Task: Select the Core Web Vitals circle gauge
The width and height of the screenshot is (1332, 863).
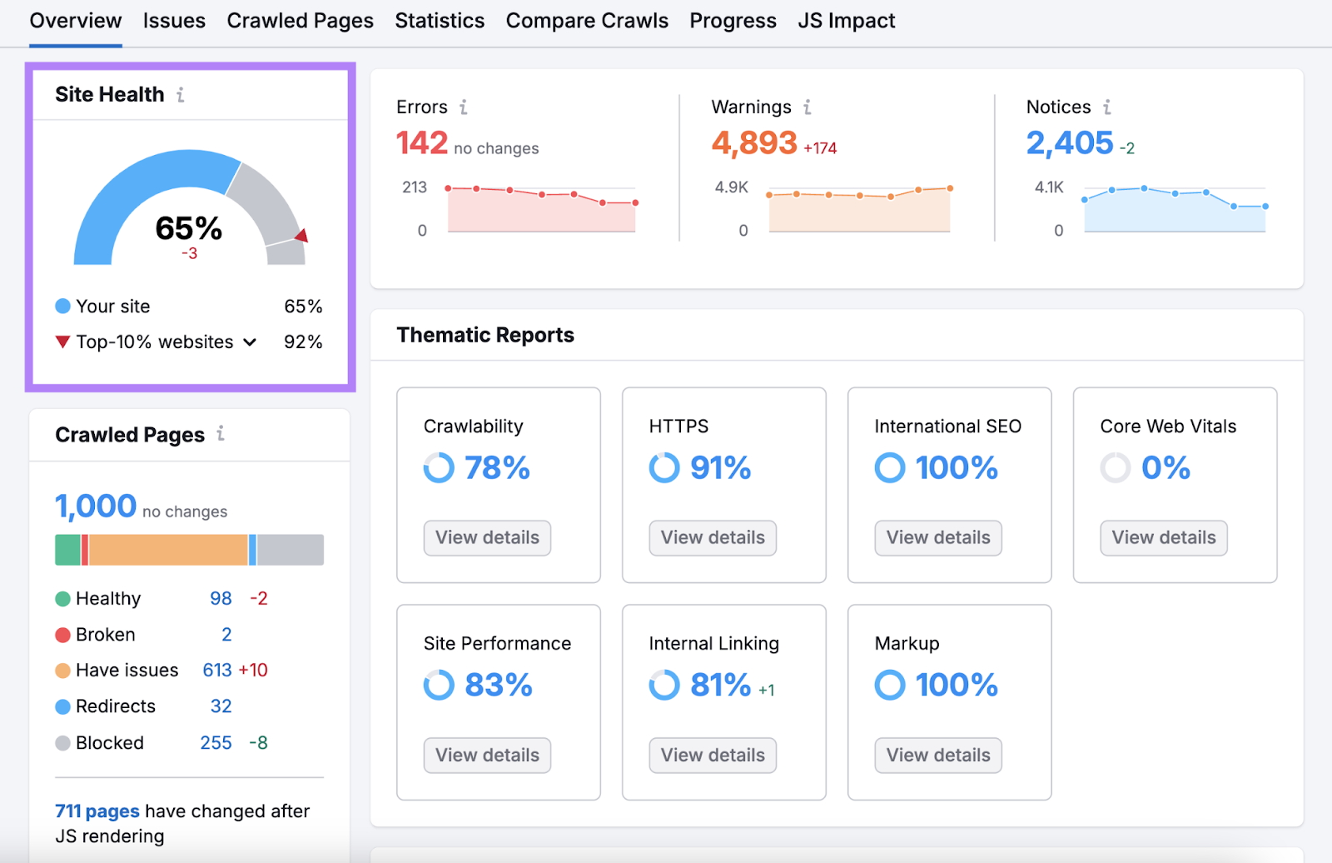Action: pos(1115,468)
